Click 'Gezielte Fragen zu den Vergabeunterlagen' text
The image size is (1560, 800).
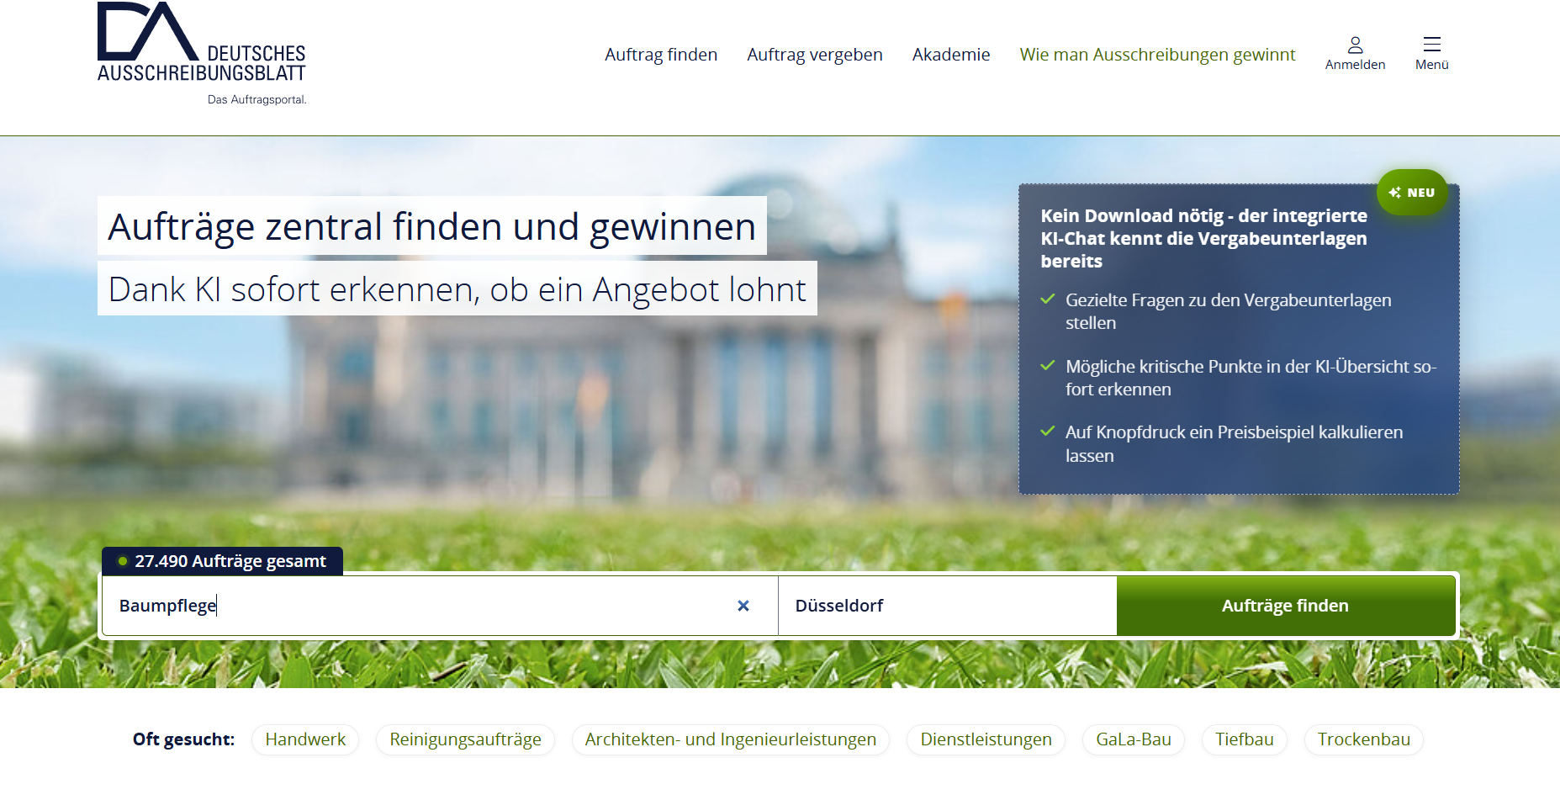[1228, 311]
